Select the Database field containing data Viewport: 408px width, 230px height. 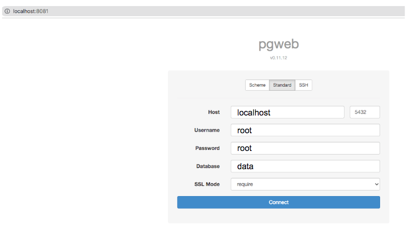click(305, 166)
